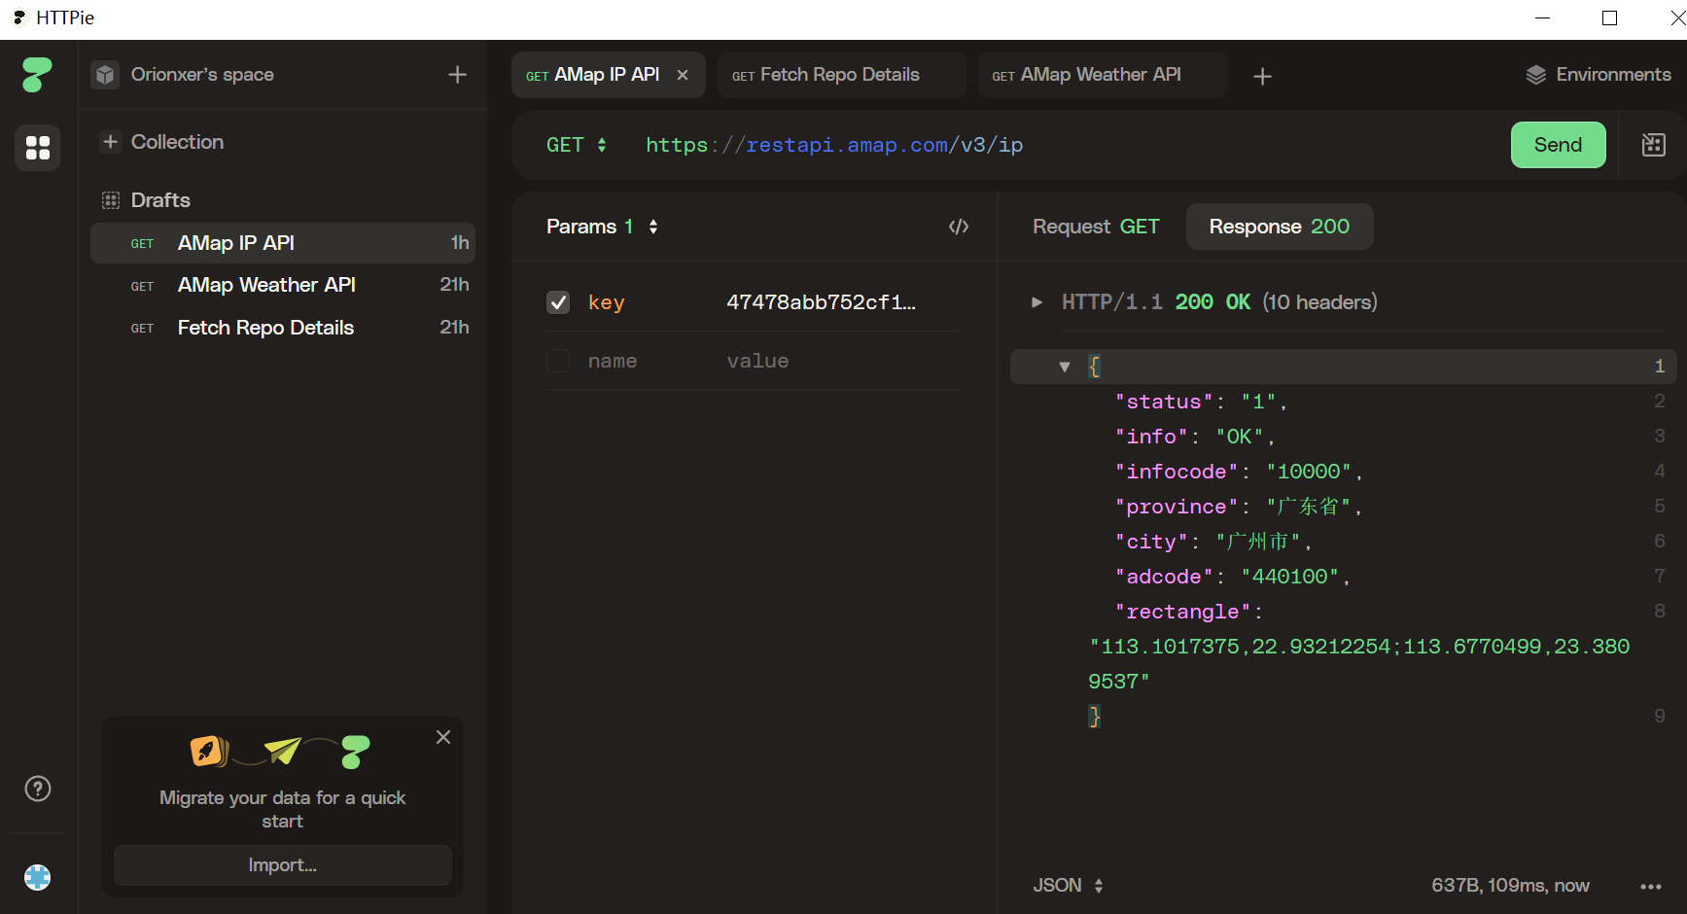Click the Drafts grid icon

[111, 200]
